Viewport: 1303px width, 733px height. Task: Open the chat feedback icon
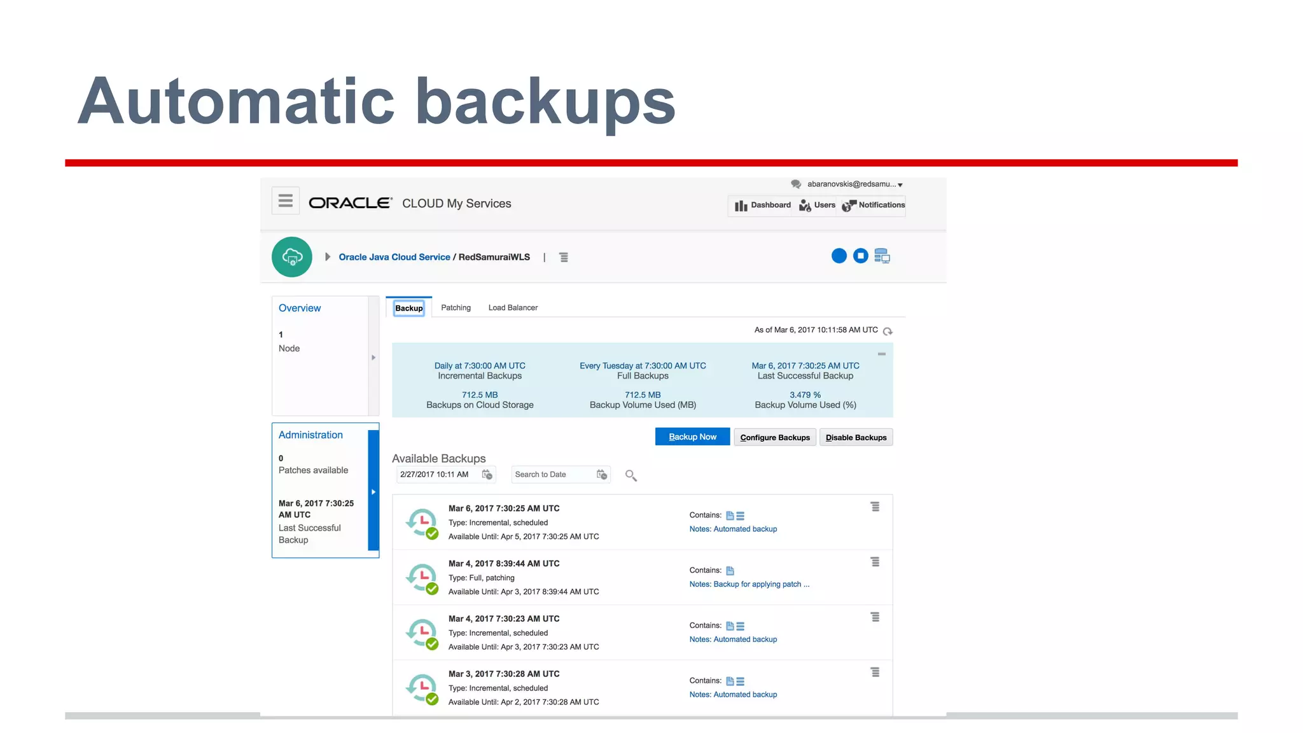[795, 184]
